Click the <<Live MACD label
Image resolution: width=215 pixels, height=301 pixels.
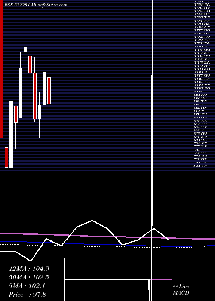181,290
